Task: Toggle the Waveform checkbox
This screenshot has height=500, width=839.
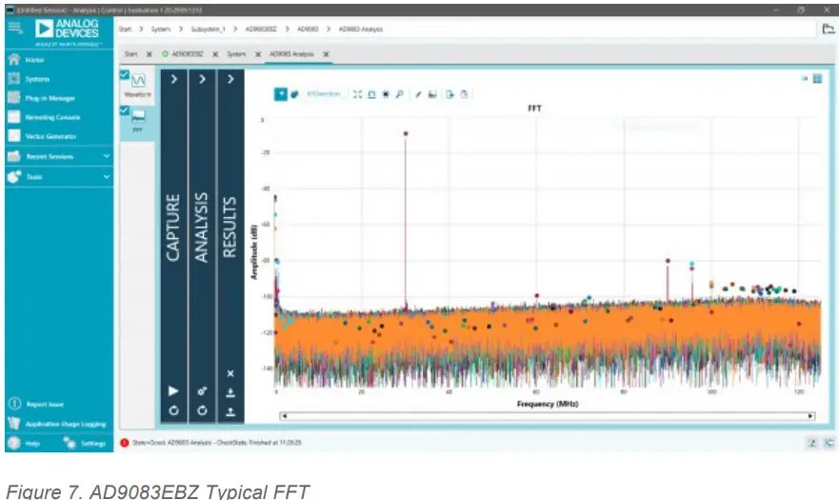Action: click(x=125, y=75)
